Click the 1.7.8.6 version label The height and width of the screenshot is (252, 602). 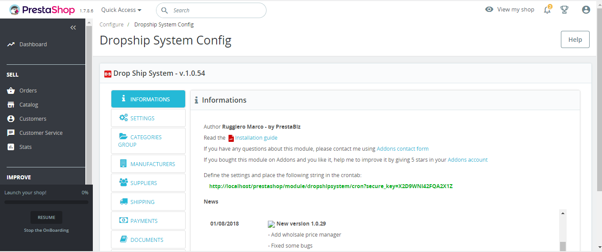point(86,11)
